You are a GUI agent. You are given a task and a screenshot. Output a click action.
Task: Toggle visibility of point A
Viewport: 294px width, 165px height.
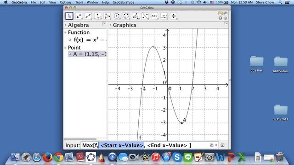click(x=70, y=54)
